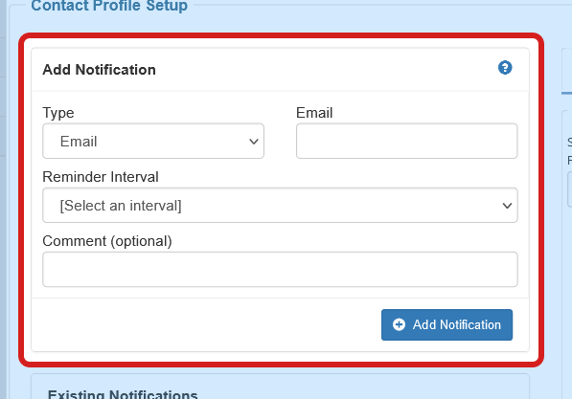The image size is (572, 399).
Task: Click the "Email" label above the text box
Action: click(314, 113)
